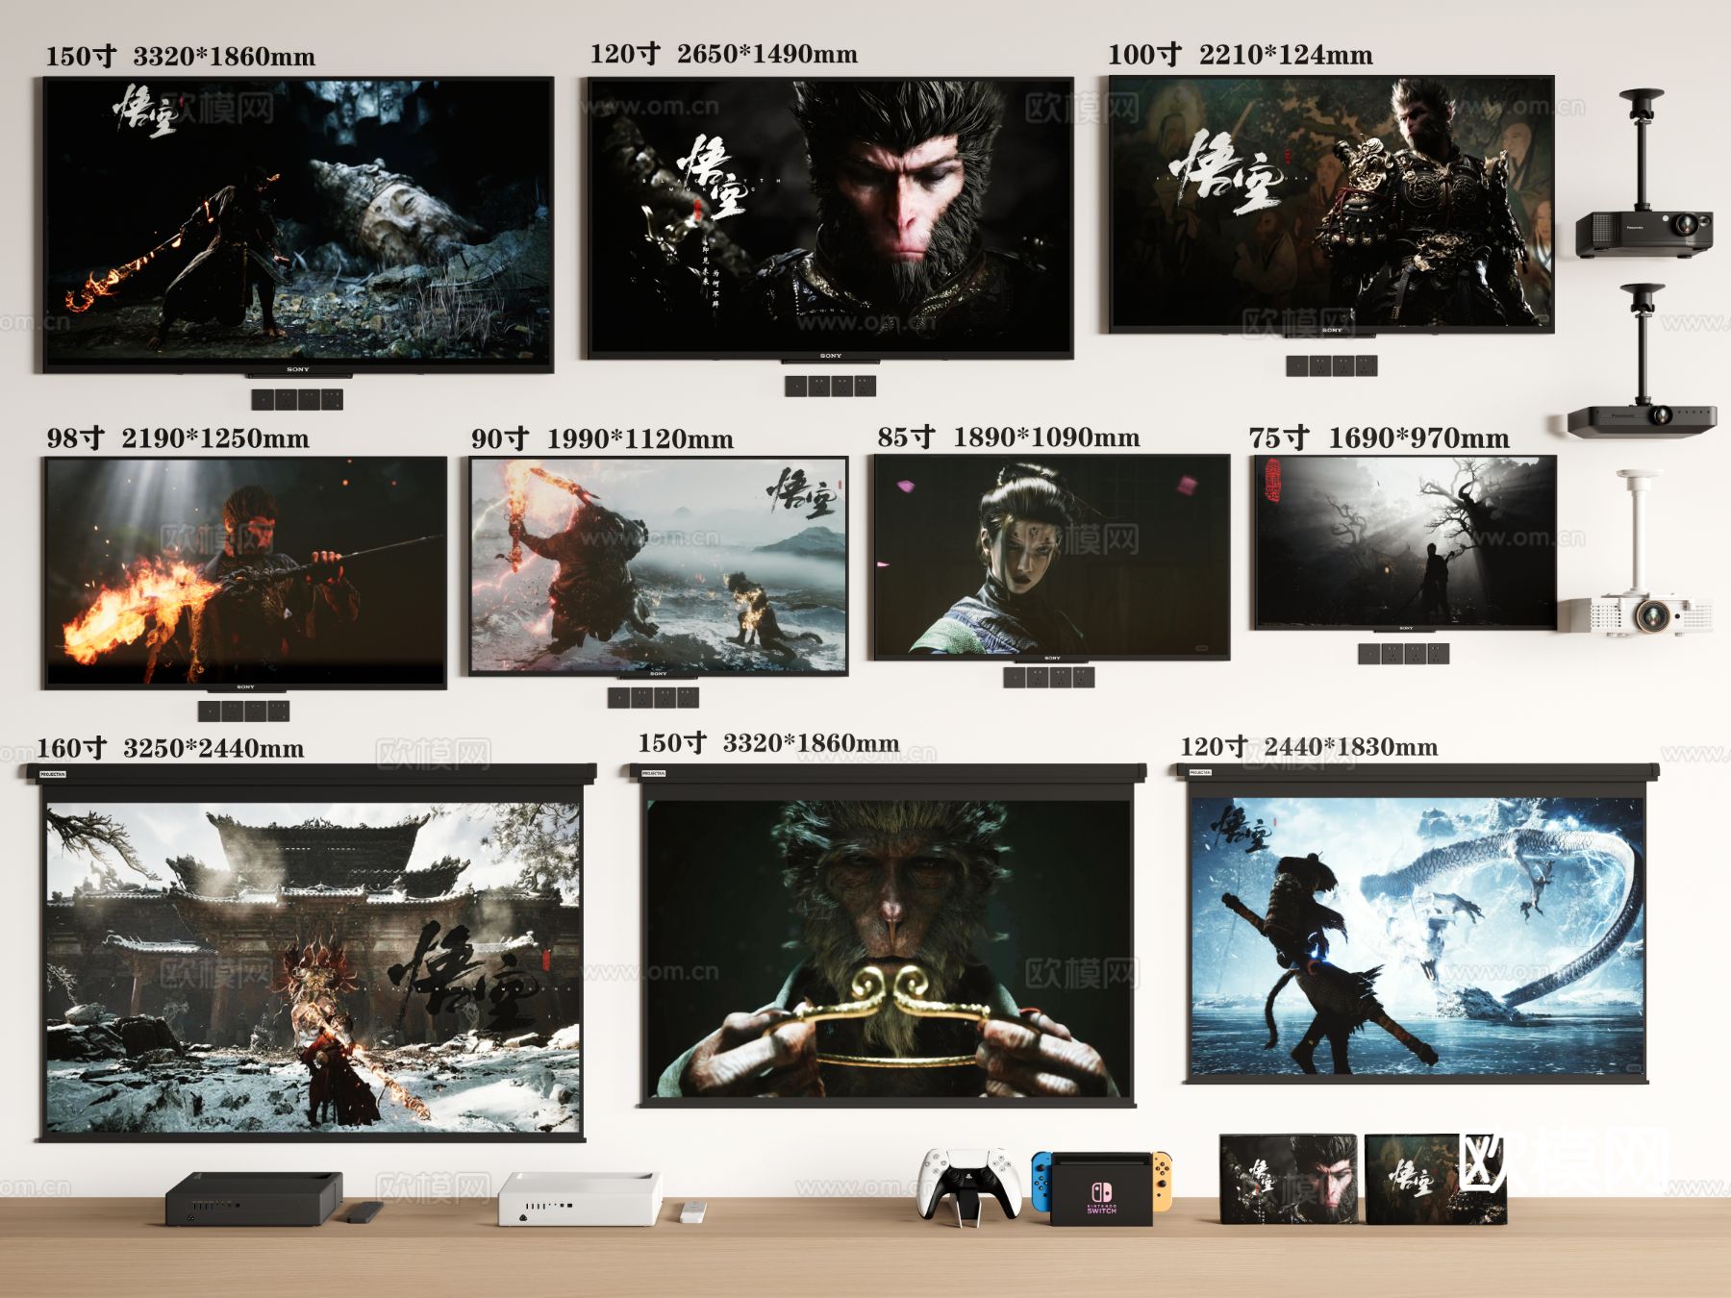
Task: Click the SONY logo on the 120寸 TV bezel
Action: pyautogui.click(x=831, y=356)
